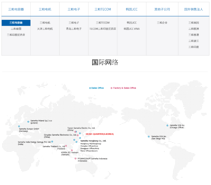Image resolution: width=211 pixels, height=185 pixels.
Task: Open the 国外销售法人 top menu tab
Action: pos(194,9)
